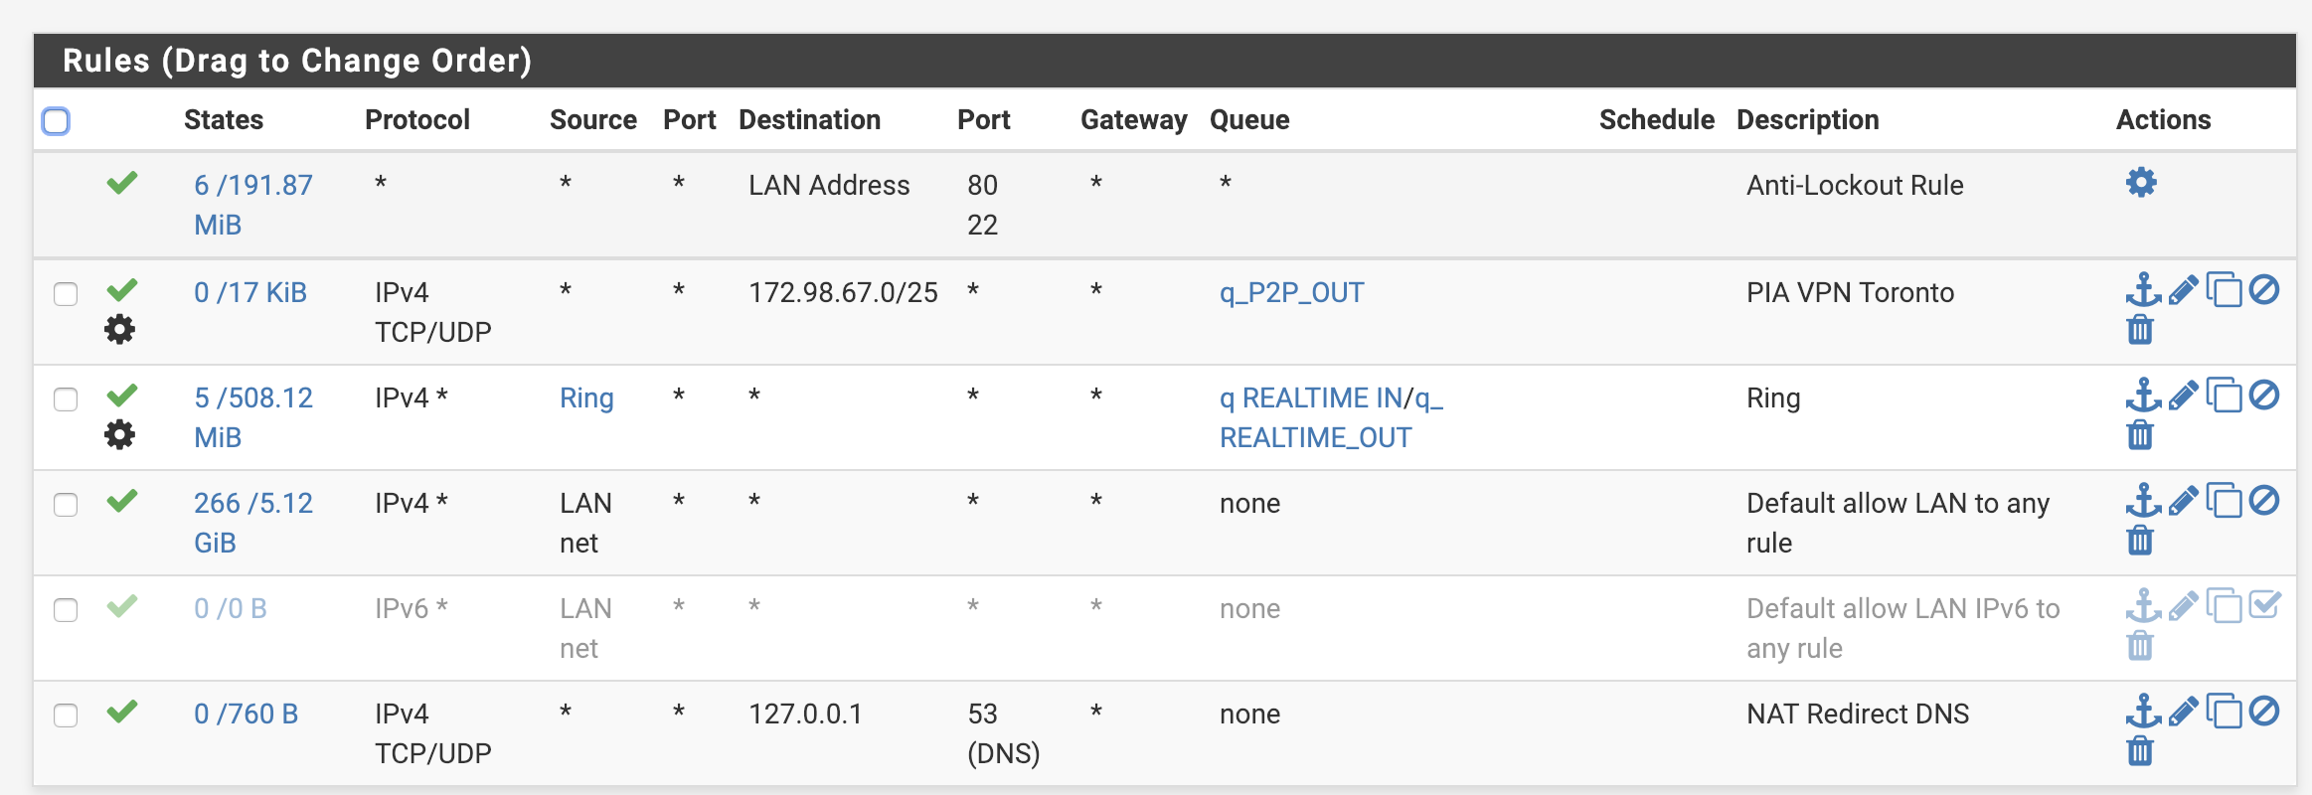The height and width of the screenshot is (795, 2312).
Task: Click anchor icon for Default allow LAN rule
Action: (x=2143, y=500)
